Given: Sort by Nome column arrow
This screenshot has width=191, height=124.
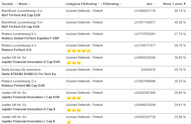Looking at the screenshot, I should pos(29,4).
